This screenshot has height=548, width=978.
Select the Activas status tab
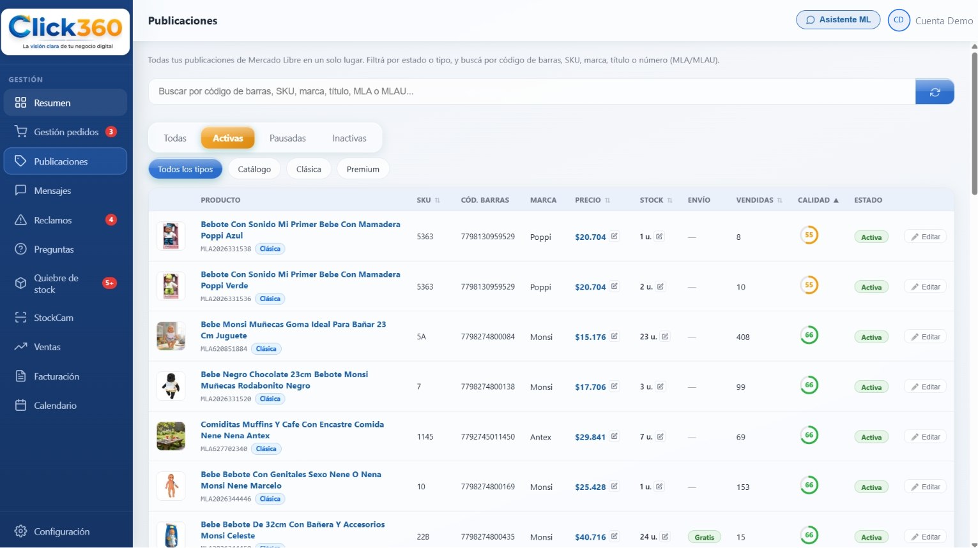(227, 138)
